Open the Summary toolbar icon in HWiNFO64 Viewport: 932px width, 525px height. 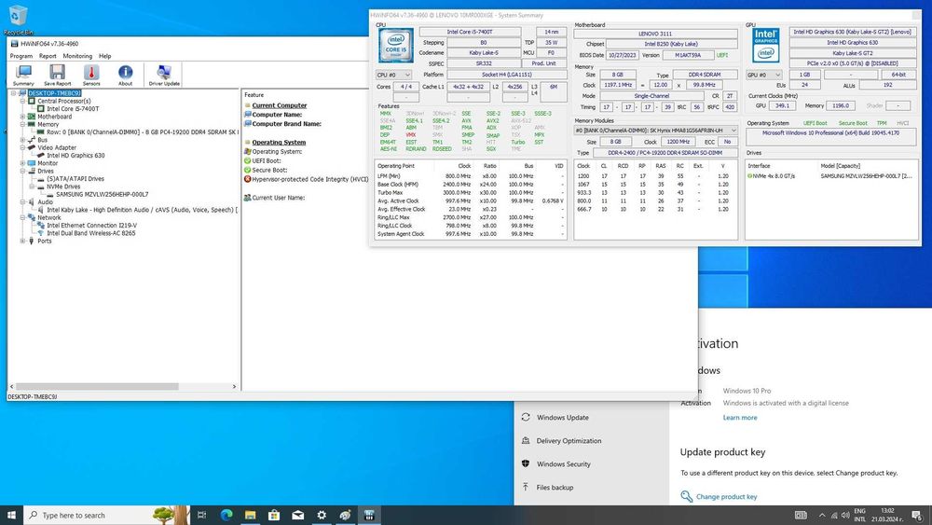click(23, 76)
